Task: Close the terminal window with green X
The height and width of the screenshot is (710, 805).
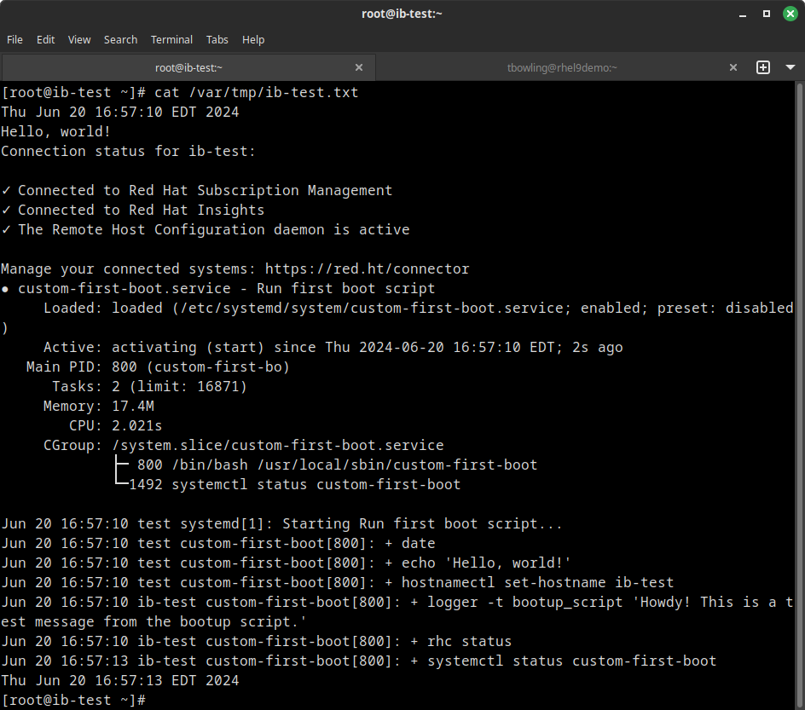Action: (788, 14)
